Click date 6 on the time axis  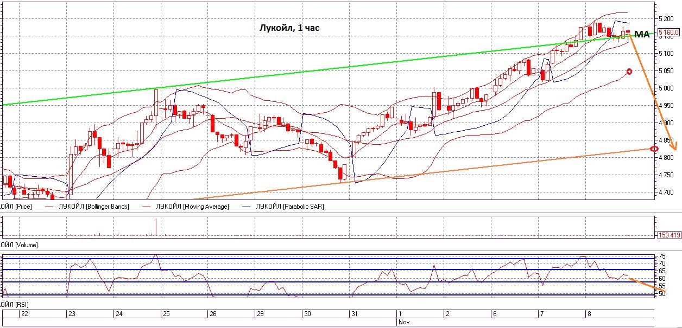tap(494, 314)
